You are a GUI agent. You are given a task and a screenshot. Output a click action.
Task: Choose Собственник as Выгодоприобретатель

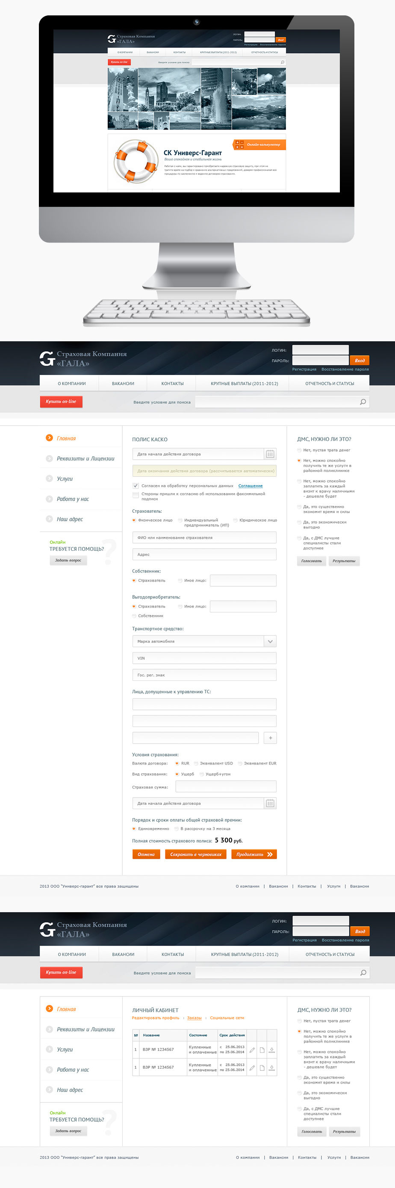[x=134, y=616]
